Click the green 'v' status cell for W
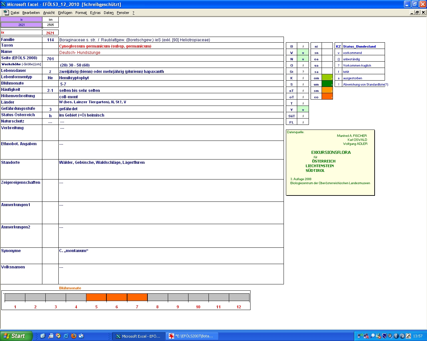This screenshot has width=427, height=341. [303, 53]
